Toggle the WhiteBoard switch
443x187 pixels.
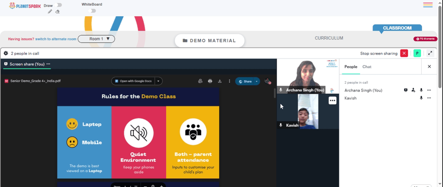[x=92, y=11]
